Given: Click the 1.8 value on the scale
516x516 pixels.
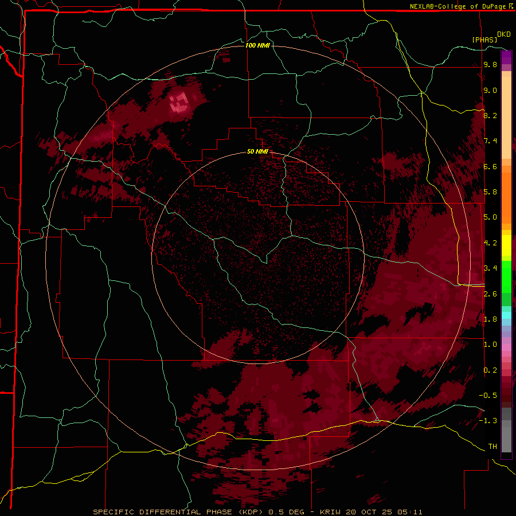Looking at the screenshot, I should click(490, 319).
